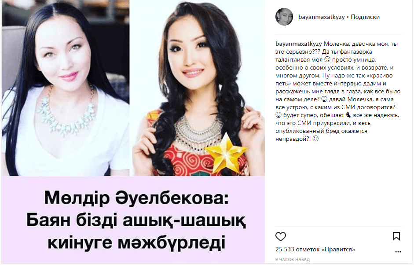Screen dimensions: 414x265
Task: Open bayanmaxatkyzy username in the caption
Action: (299, 44)
